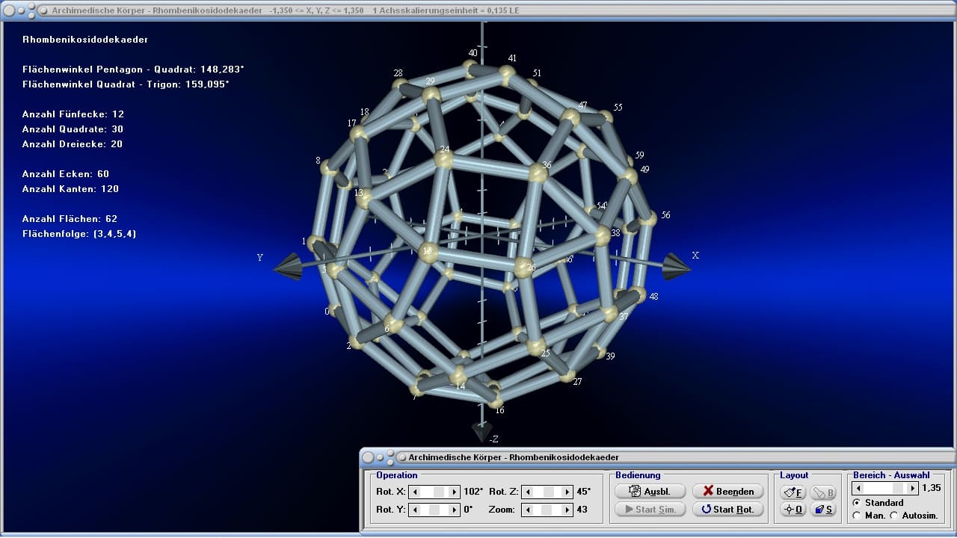
Task: Click the Y axis arrowhead cone
Action: click(289, 267)
